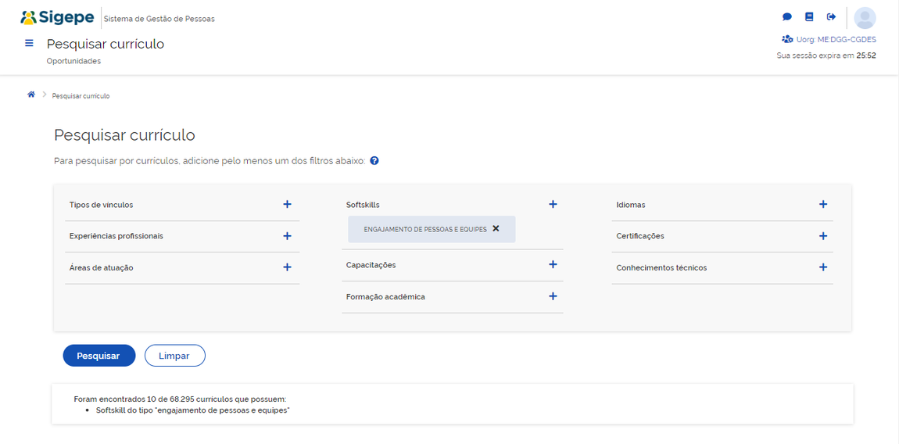Click the Sigepe logo
The image size is (899, 444).
[57, 17]
